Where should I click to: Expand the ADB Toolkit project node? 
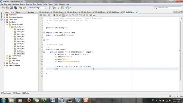point(5,15)
